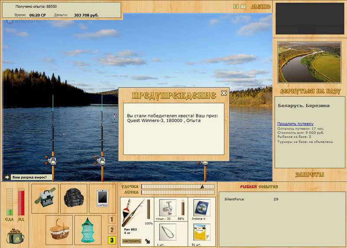Viewport: 347px width, 248px height.
Task: Open the green bait bag
Action: pos(15,236)
